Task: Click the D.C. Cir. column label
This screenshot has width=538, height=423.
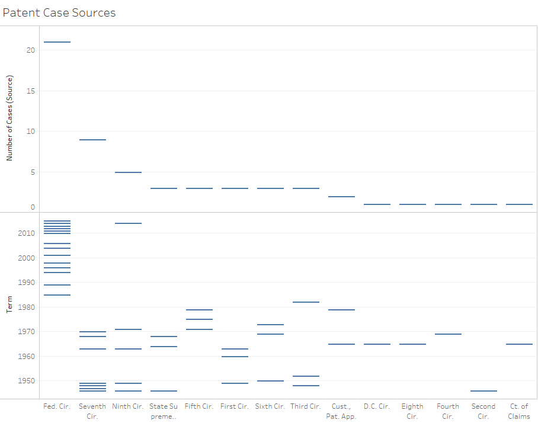Action: pyautogui.click(x=377, y=406)
